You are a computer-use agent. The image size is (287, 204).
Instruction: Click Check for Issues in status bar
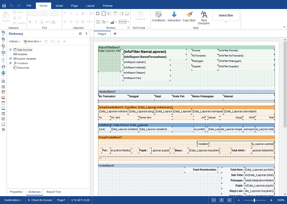pyautogui.click(x=40, y=200)
